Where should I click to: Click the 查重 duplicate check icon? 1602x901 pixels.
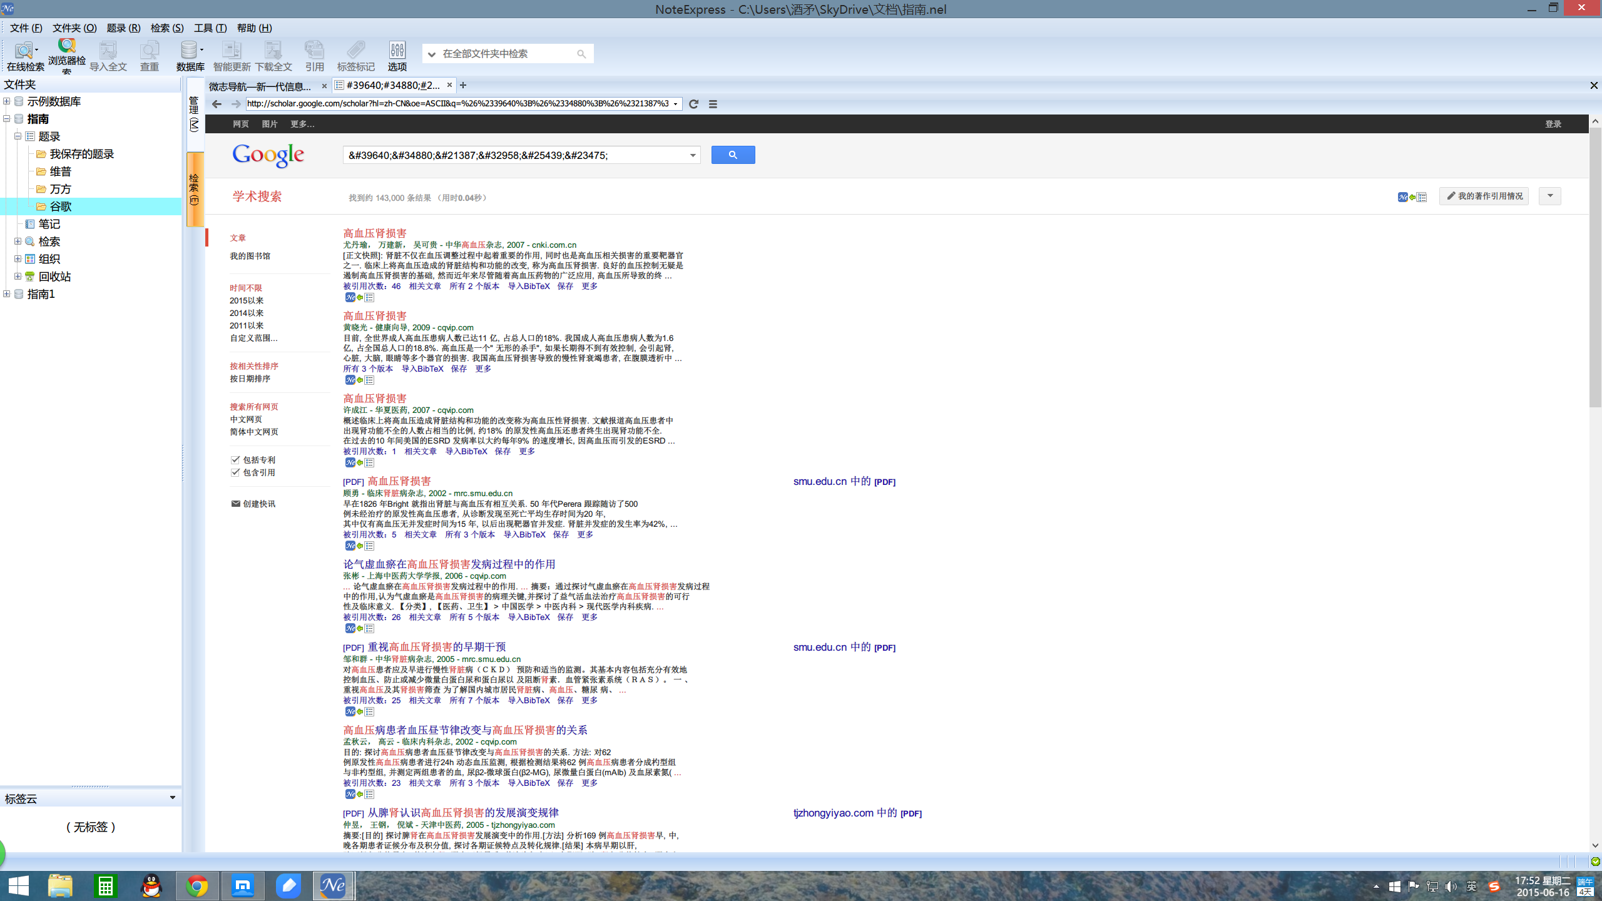coord(149,55)
